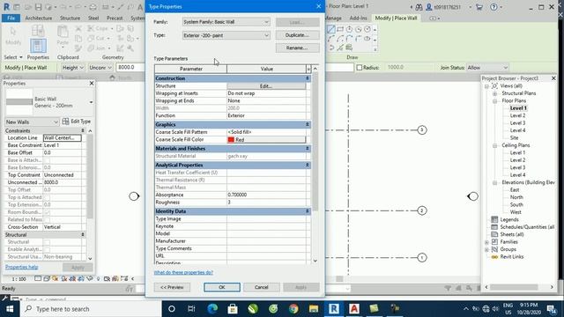Open the New Walls filter dropdown
The width and height of the screenshot is (564, 317).
point(32,122)
